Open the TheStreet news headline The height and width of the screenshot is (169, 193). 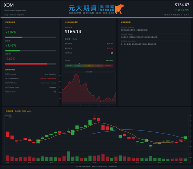(139, 37)
